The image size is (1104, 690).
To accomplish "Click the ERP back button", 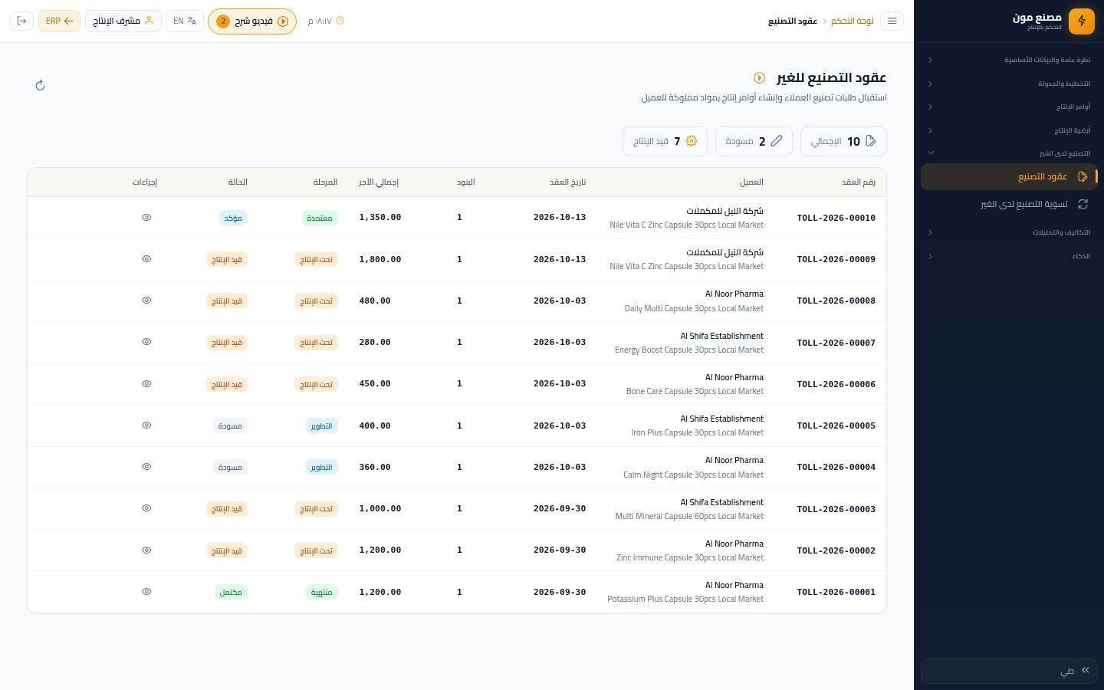I will [x=59, y=21].
